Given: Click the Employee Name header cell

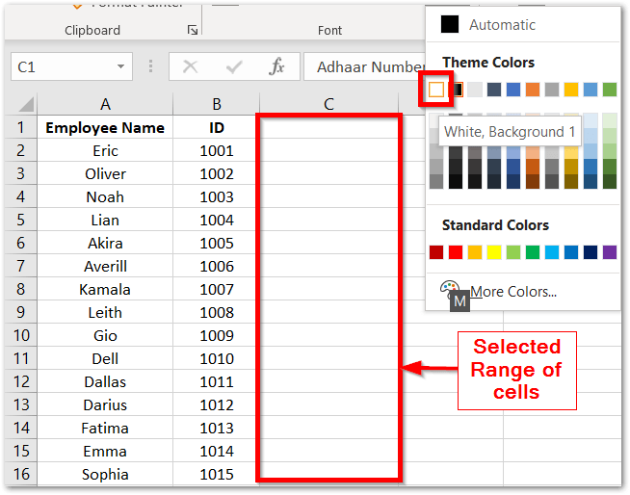Looking at the screenshot, I should [x=105, y=127].
